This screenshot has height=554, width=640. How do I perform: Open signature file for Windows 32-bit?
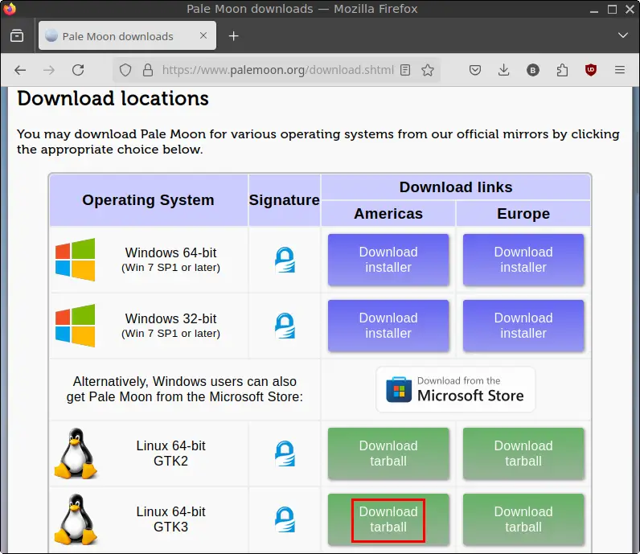click(x=285, y=326)
